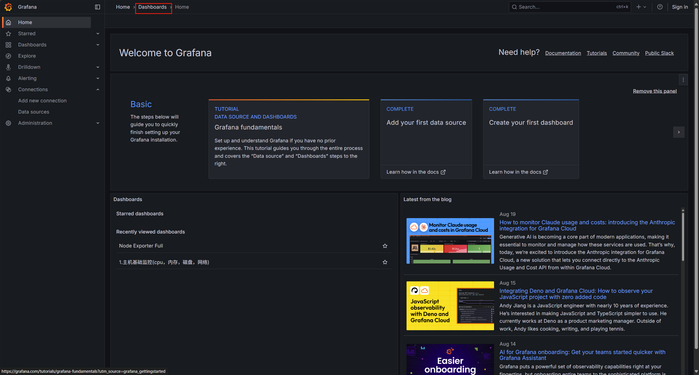Screen dimensions: 699x375
Task: Select Home in the sidebar menu
Action: point(46,22)
